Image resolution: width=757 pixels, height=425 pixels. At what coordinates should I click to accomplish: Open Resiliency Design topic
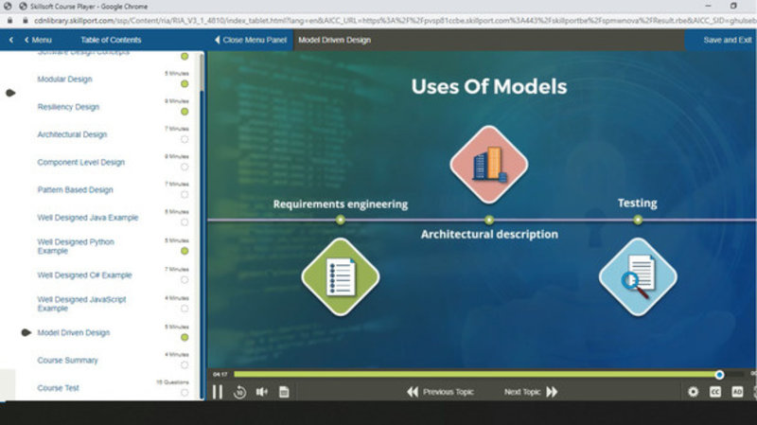pyautogui.click(x=68, y=107)
